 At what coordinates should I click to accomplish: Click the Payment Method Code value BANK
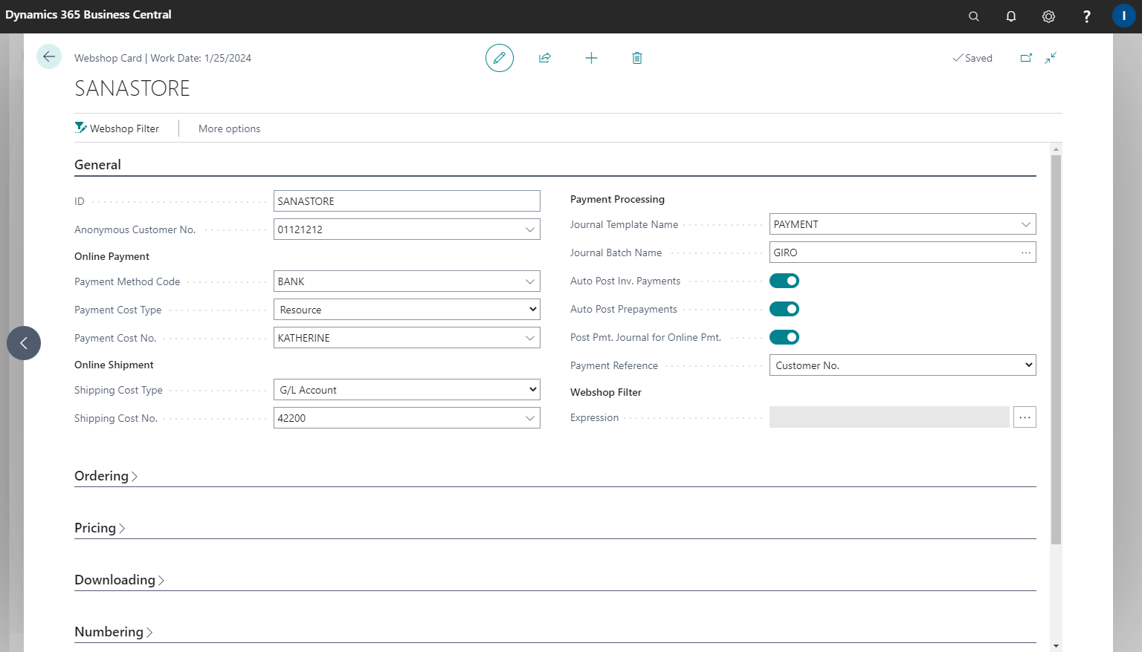pyautogui.click(x=291, y=281)
